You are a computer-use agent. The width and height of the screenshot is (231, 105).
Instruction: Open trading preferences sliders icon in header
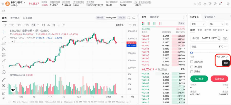(x=195, y=4)
